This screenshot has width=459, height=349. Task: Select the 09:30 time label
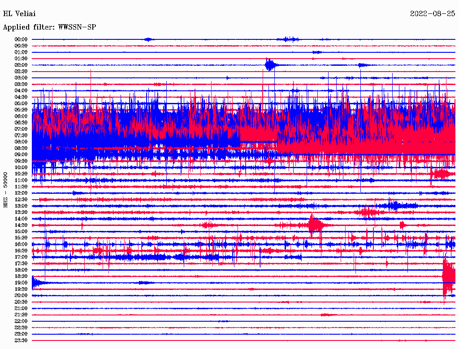click(x=21, y=161)
